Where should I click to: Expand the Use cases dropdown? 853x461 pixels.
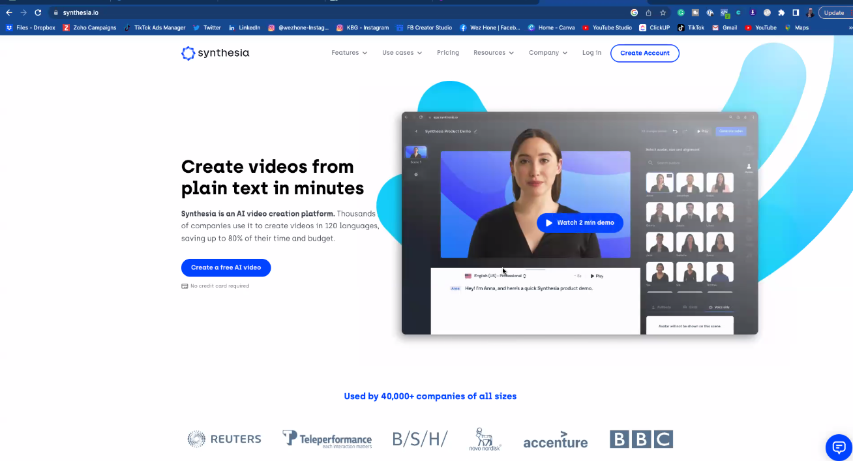[402, 53]
